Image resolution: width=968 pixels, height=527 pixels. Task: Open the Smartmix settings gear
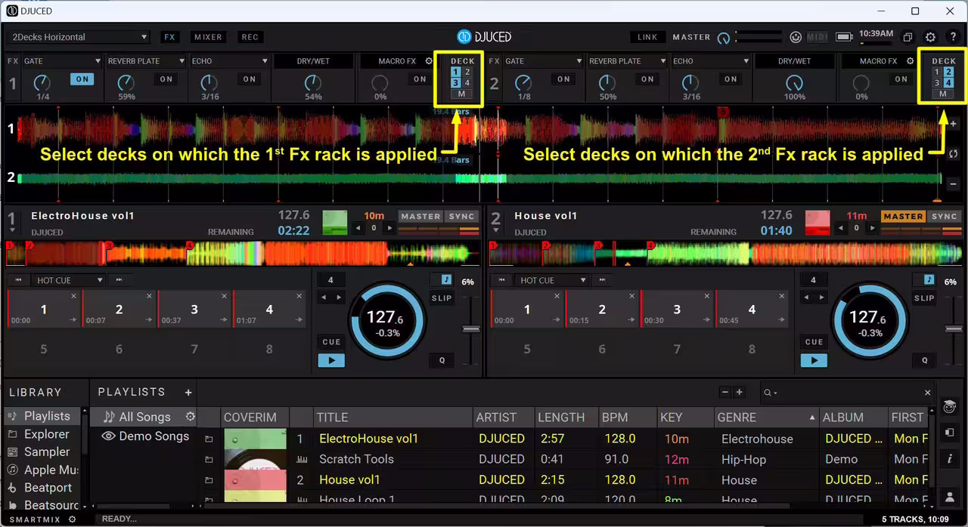click(x=73, y=519)
